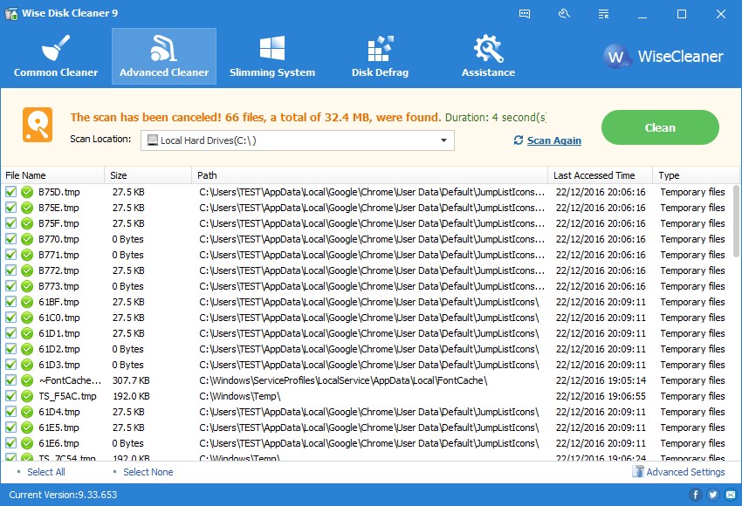Viewport: 742px width, 506px height.
Task: Open the feedback message icon in title bar
Action: [x=525, y=14]
